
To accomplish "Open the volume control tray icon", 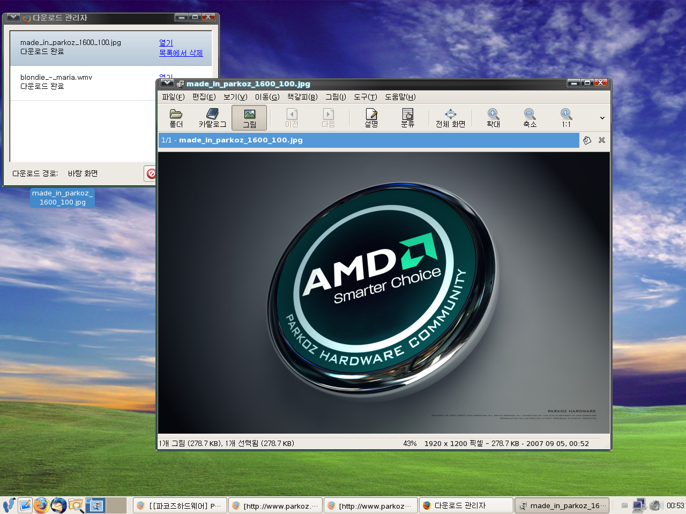I will click(x=656, y=505).
